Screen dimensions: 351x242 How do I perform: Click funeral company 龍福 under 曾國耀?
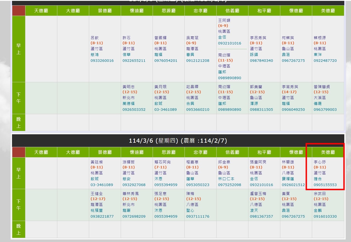pyautogui.click(x=158, y=55)
